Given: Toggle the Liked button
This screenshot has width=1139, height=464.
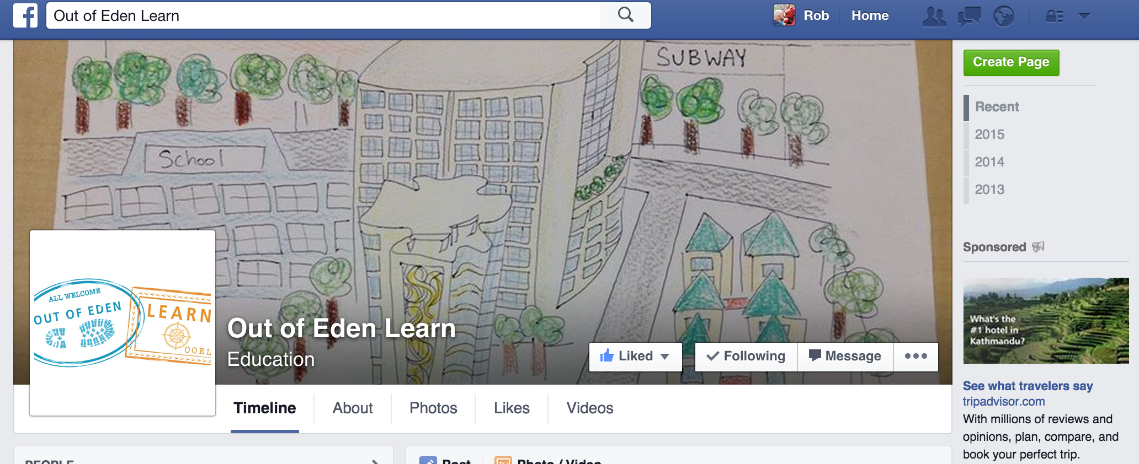Looking at the screenshot, I should pos(635,357).
